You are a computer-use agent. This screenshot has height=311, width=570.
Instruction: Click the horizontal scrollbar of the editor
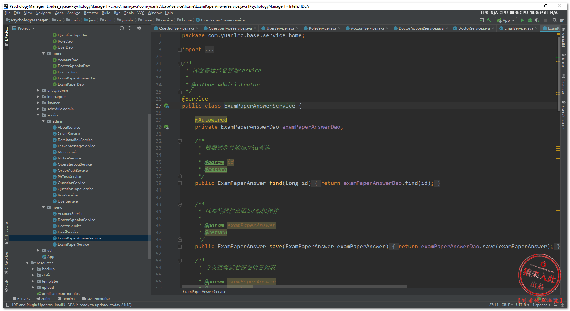[x=294, y=286]
